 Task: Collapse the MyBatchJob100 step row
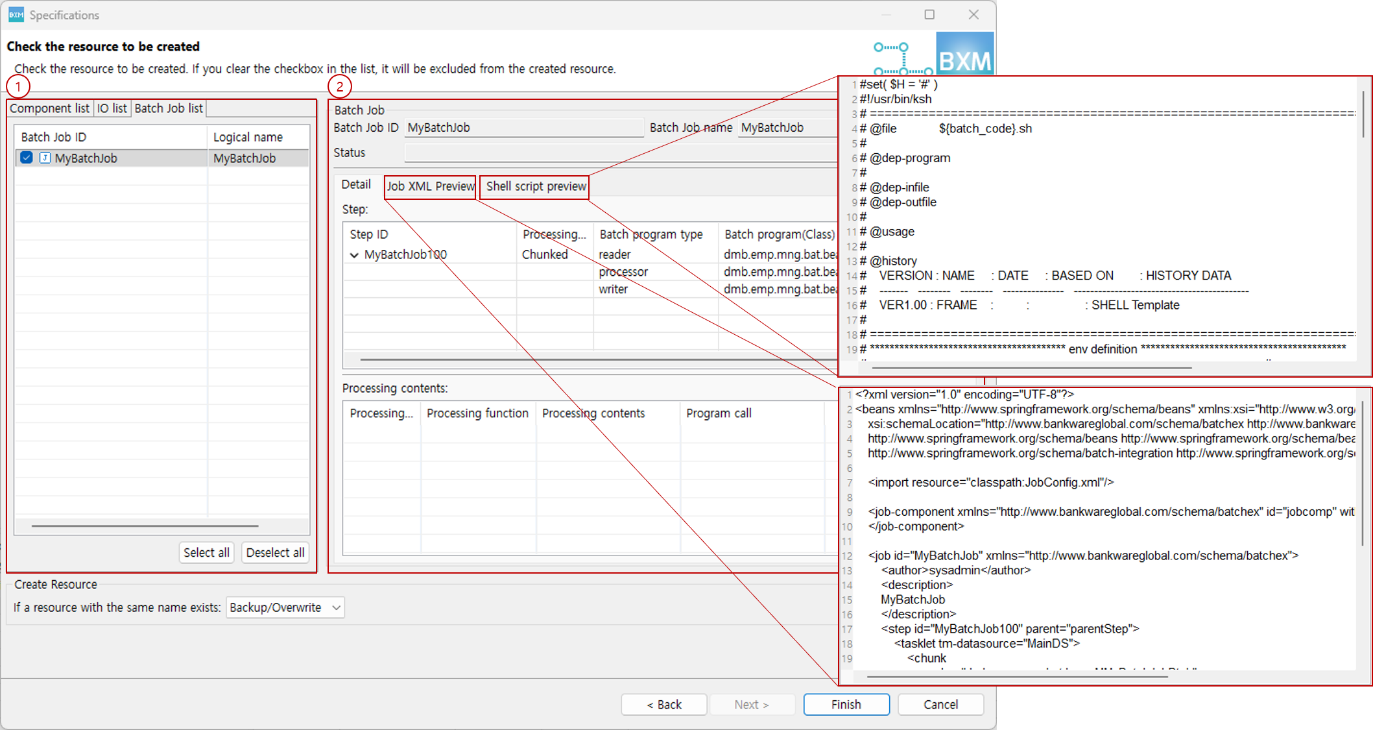click(x=354, y=254)
